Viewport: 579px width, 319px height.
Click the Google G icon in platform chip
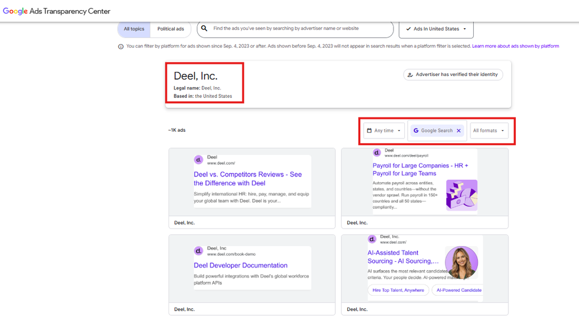(416, 131)
